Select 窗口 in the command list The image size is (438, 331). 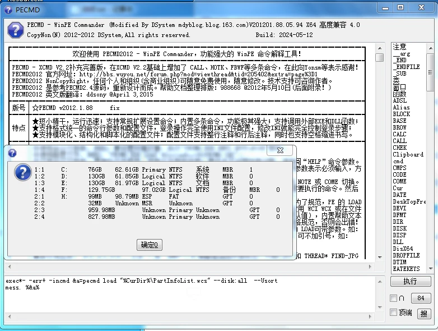pyautogui.click(x=399, y=87)
